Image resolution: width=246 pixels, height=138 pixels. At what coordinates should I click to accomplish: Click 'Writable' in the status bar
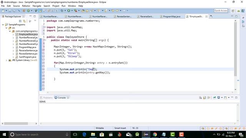pos(100,128)
